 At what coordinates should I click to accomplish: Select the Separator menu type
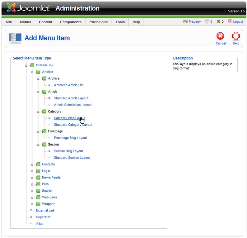[x=43, y=217]
